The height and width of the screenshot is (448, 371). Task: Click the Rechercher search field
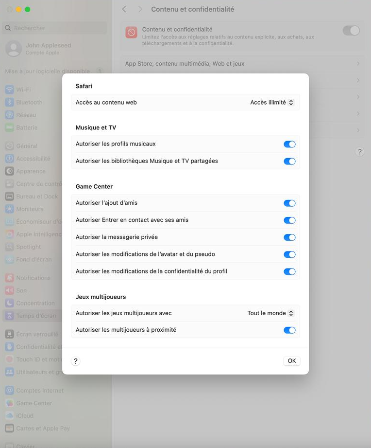tap(55, 28)
